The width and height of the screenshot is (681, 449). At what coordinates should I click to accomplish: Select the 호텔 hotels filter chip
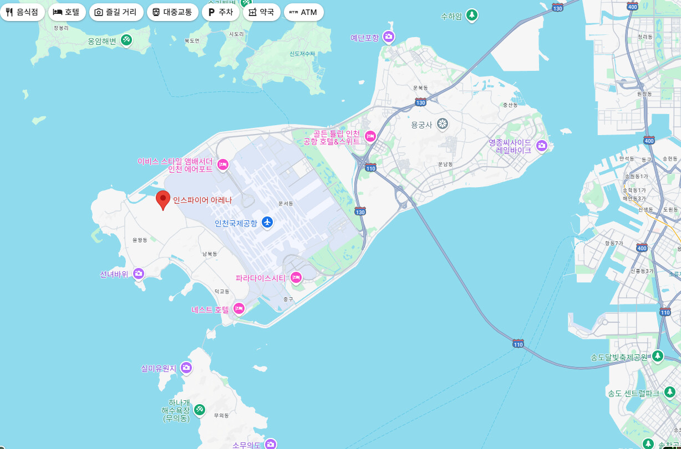click(x=67, y=12)
